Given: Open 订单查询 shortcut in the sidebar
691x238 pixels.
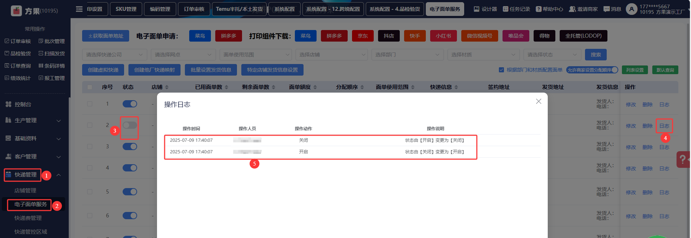Looking at the screenshot, I should (x=18, y=66).
